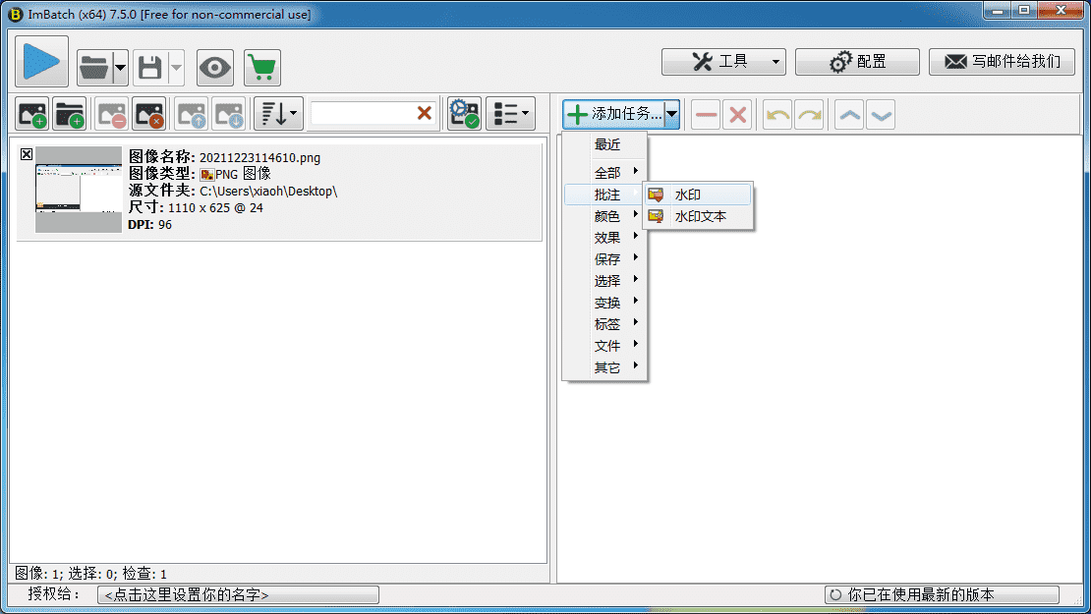This screenshot has height=614, width=1091.
Task: Select 水印文本 from the submenu
Action: (x=700, y=216)
